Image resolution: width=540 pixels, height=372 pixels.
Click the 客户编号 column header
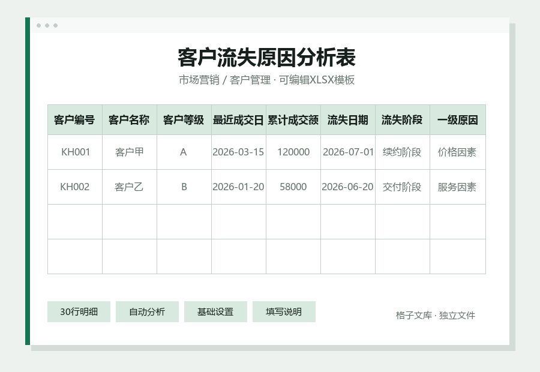click(75, 120)
